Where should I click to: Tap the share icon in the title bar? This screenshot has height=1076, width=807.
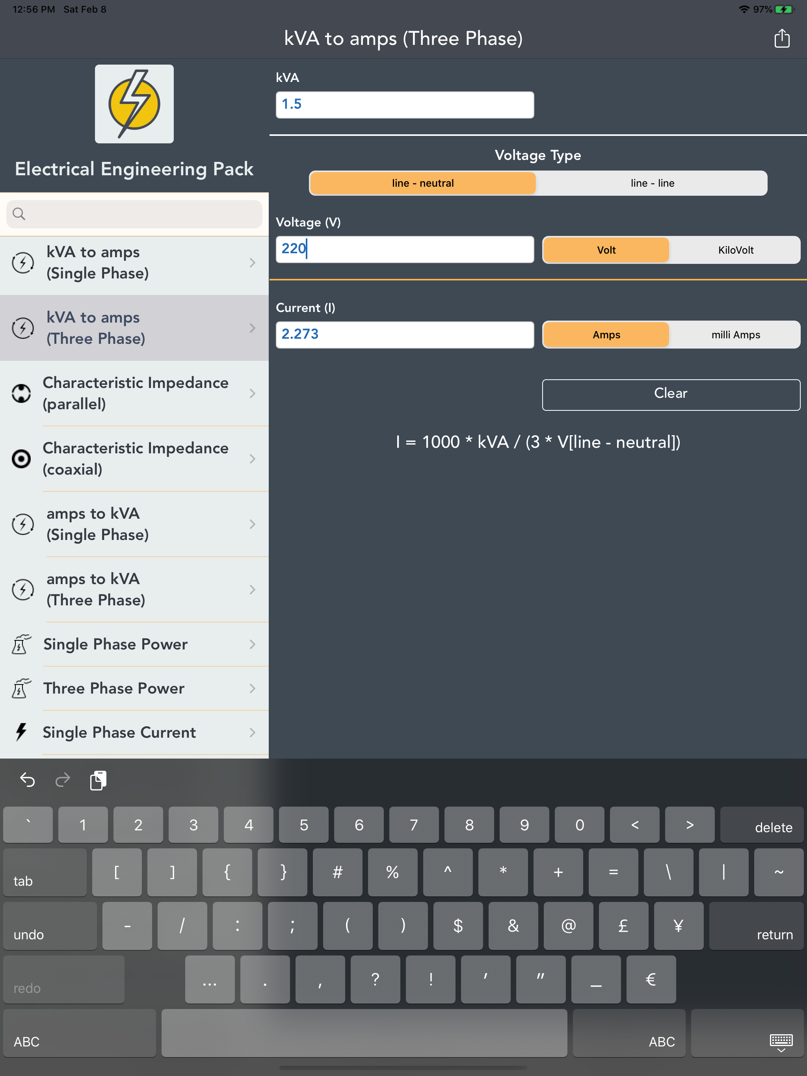point(782,39)
